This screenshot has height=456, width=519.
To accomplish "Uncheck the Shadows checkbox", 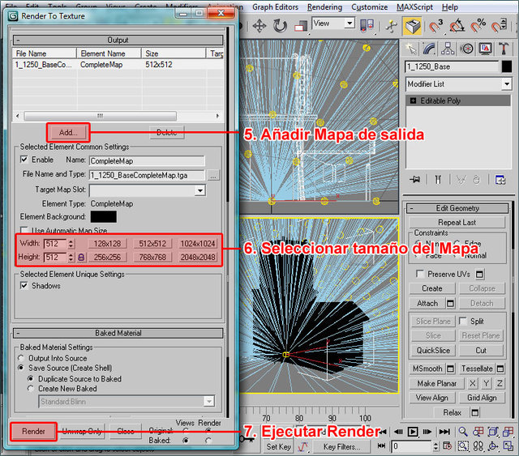I will pos(24,286).
